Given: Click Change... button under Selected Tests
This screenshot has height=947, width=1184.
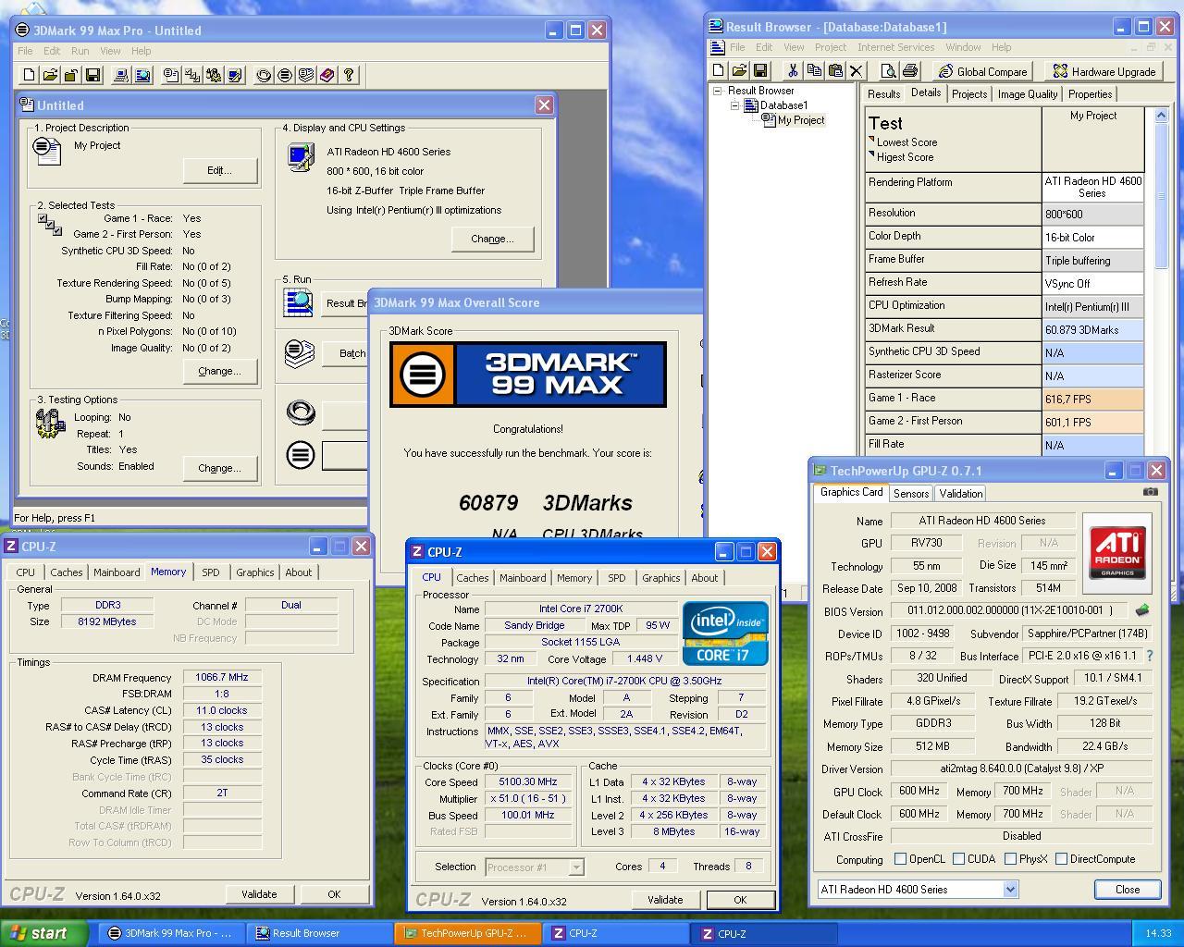Looking at the screenshot, I should point(219,371).
